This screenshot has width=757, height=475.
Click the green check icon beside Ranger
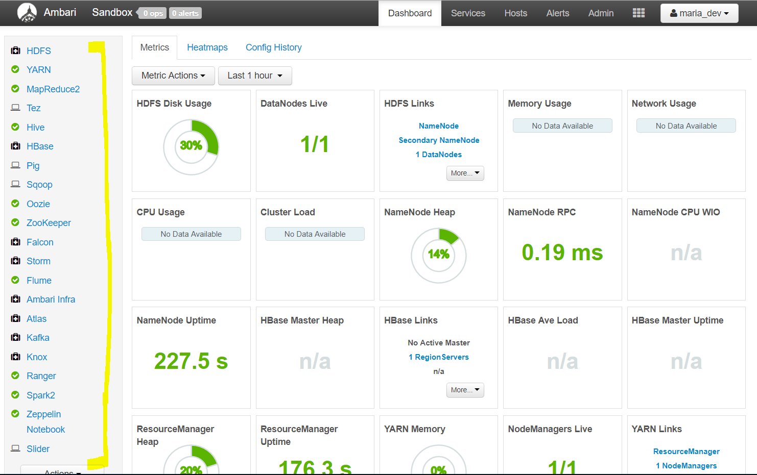pyautogui.click(x=15, y=376)
